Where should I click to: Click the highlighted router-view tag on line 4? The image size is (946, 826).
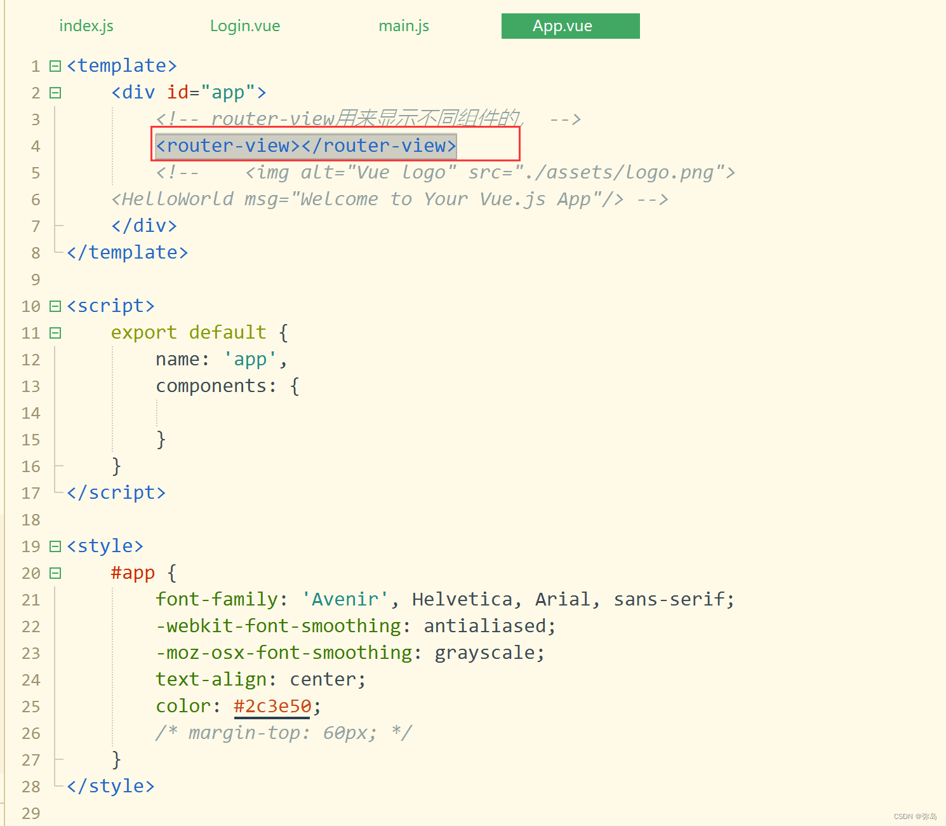pyautogui.click(x=306, y=146)
